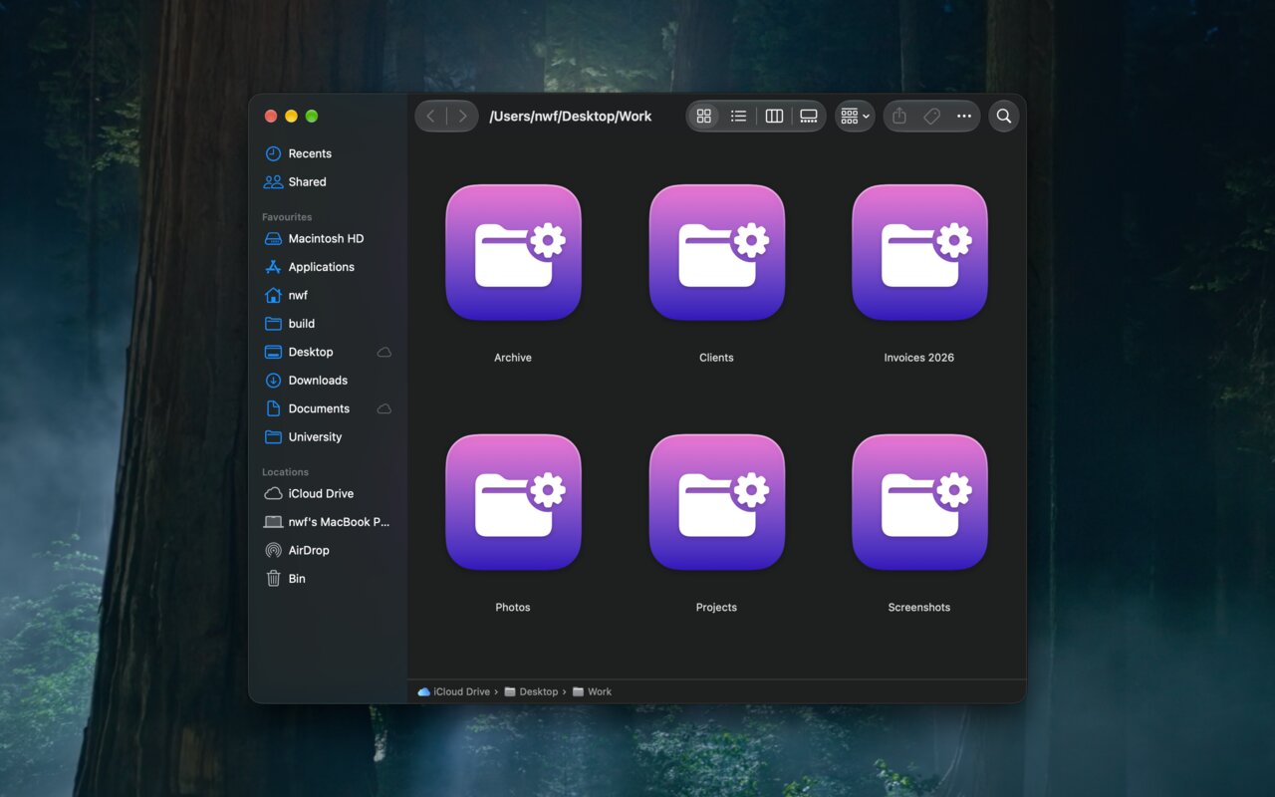The height and width of the screenshot is (797, 1275).
Task: Switch to gallery view
Action: [809, 117]
